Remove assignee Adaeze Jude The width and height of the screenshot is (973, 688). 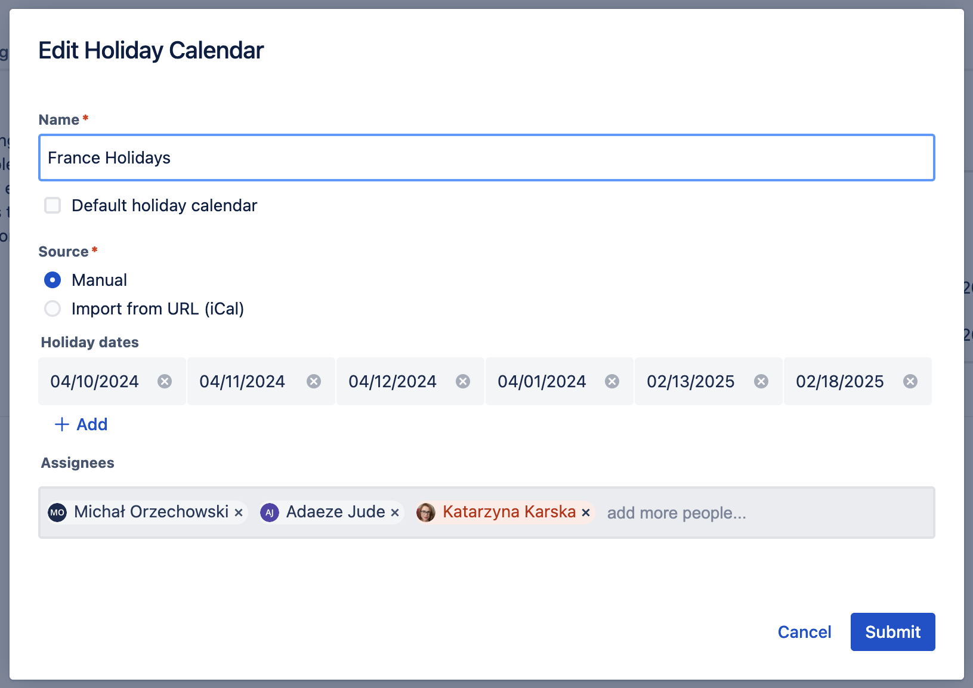(x=395, y=513)
